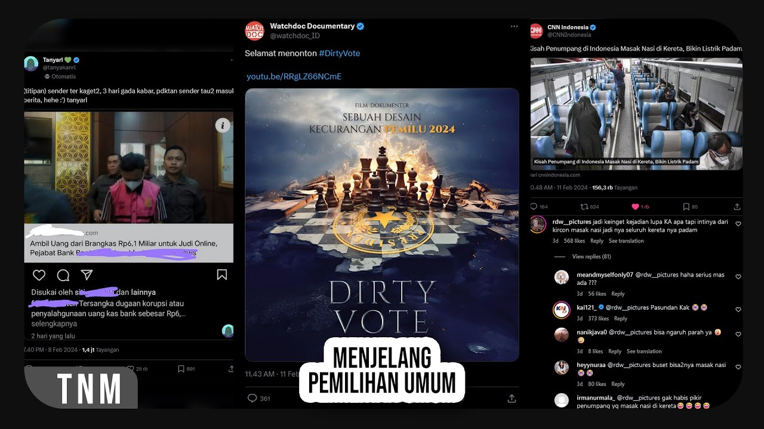Like the kai121_ comment with its heart
Screen dimensions: 764x429
pyautogui.click(x=738, y=309)
